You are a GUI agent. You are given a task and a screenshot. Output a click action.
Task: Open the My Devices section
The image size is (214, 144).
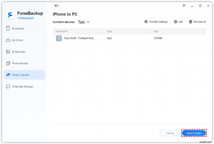[x=24, y=28]
